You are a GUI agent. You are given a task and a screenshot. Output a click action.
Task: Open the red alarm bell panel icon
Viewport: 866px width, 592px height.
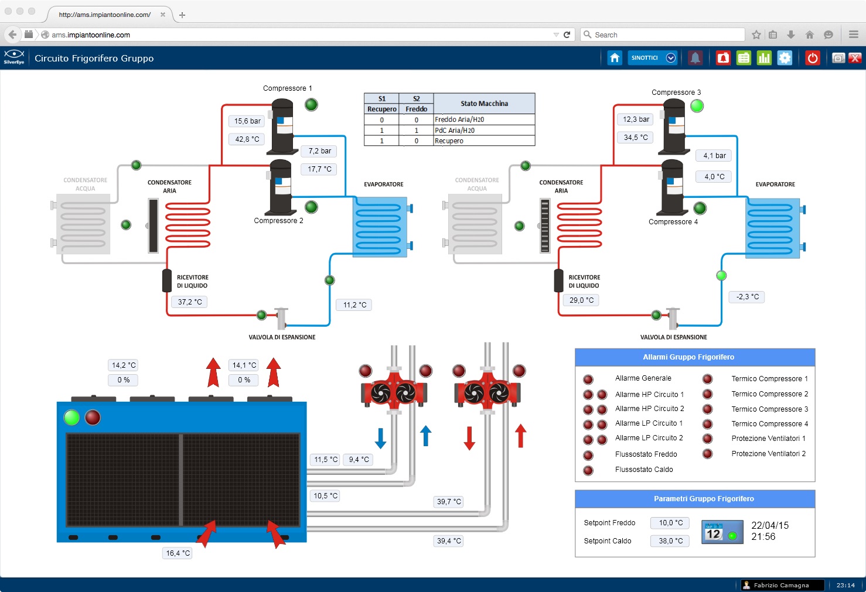(723, 58)
